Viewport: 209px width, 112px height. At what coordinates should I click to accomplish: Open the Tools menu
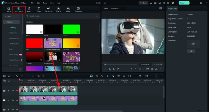(x=45, y=3)
